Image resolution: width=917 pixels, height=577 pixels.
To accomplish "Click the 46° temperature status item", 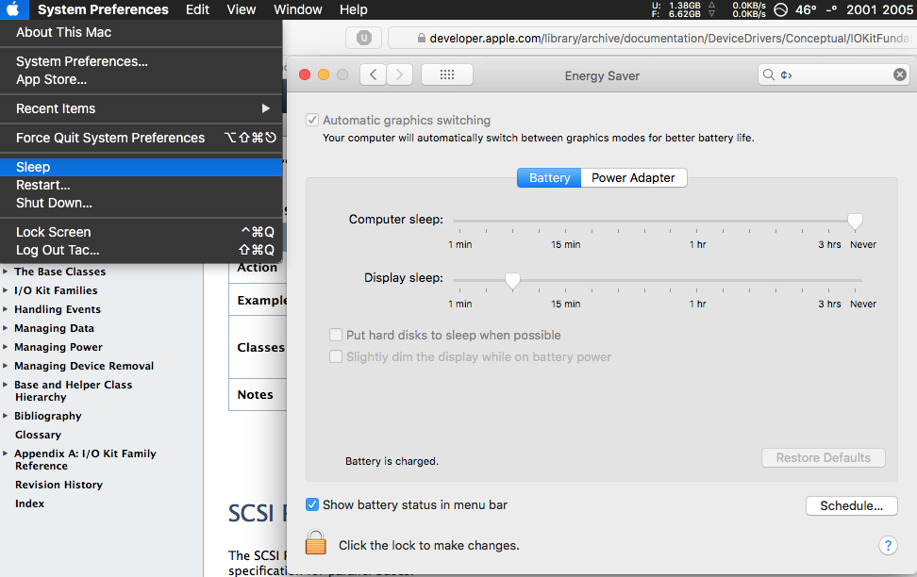I will 806,9.
